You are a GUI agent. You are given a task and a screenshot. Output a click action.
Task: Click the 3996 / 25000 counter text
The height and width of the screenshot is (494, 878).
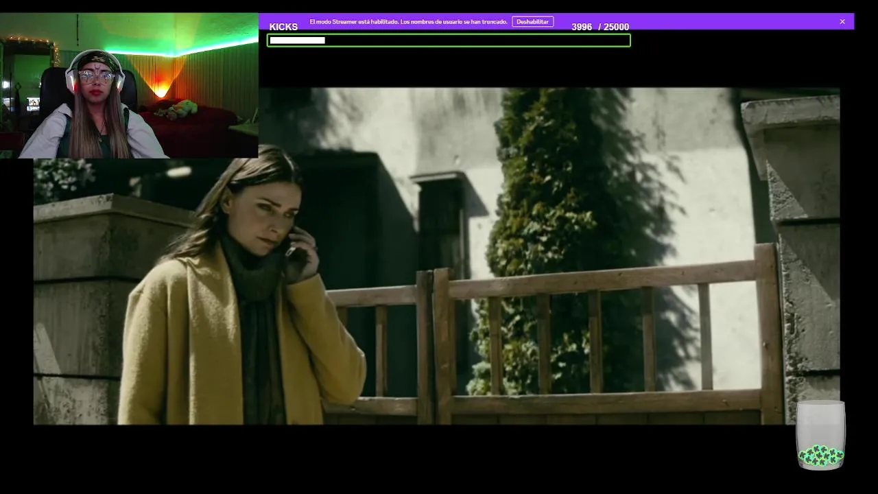coord(600,27)
